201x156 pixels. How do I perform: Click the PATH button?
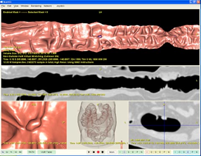click(x=31, y=152)
